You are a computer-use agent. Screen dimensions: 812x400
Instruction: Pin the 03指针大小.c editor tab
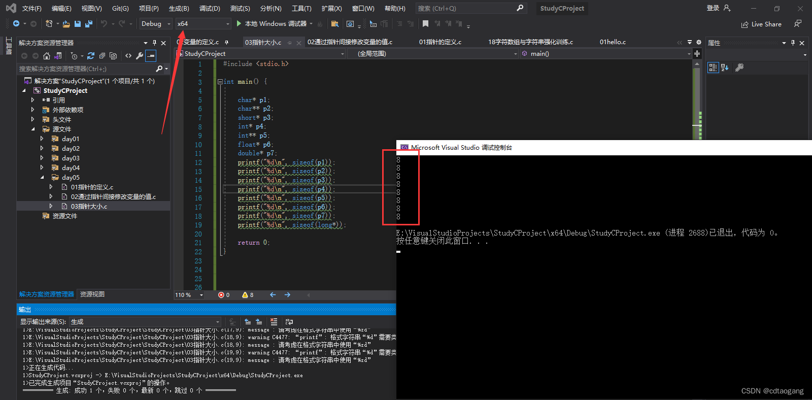290,43
